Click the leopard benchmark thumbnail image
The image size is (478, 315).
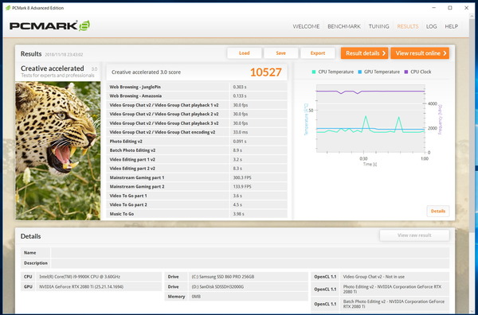click(58, 150)
